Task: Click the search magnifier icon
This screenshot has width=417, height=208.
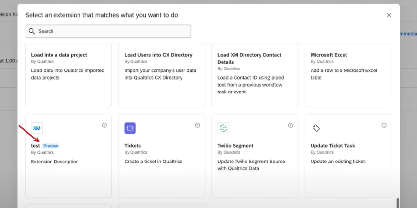Action: 32,31
